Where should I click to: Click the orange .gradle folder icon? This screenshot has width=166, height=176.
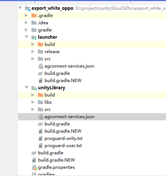coord(34,15)
